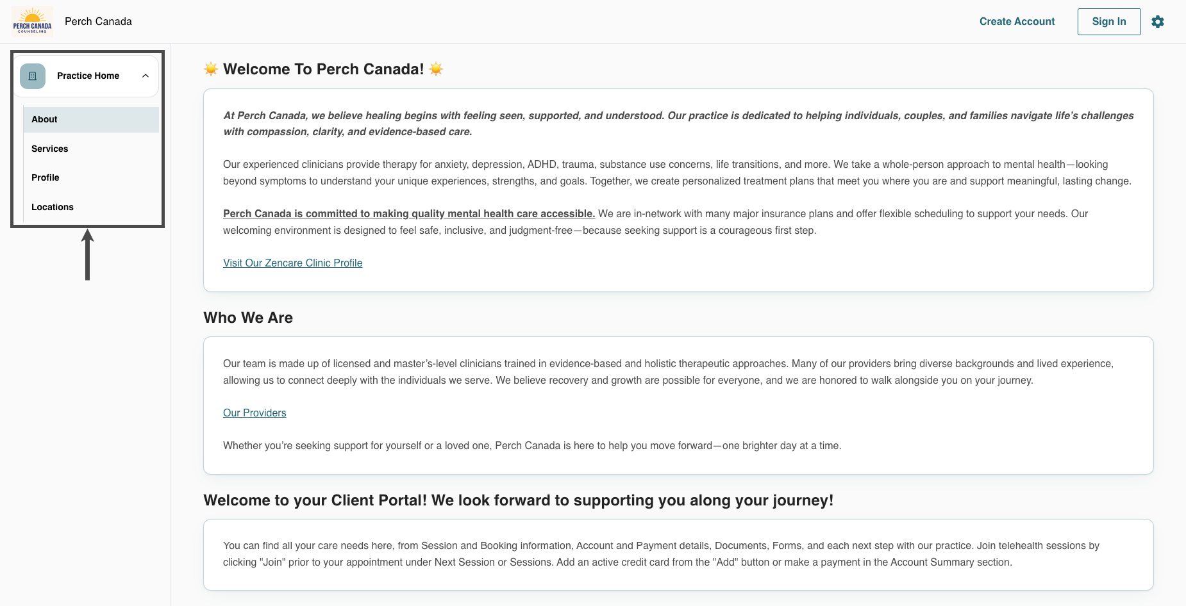The width and height of the screenshot is (1186, 606).
Task: Select About in the sidebar
Action: pos(91,119)
